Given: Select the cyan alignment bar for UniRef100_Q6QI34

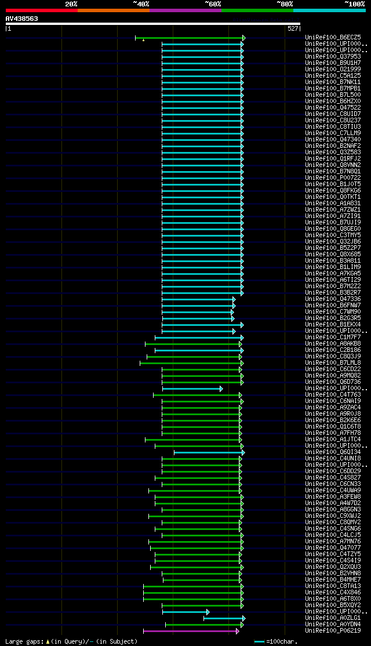Looking at the screenshot, I should tap(210, 452).
